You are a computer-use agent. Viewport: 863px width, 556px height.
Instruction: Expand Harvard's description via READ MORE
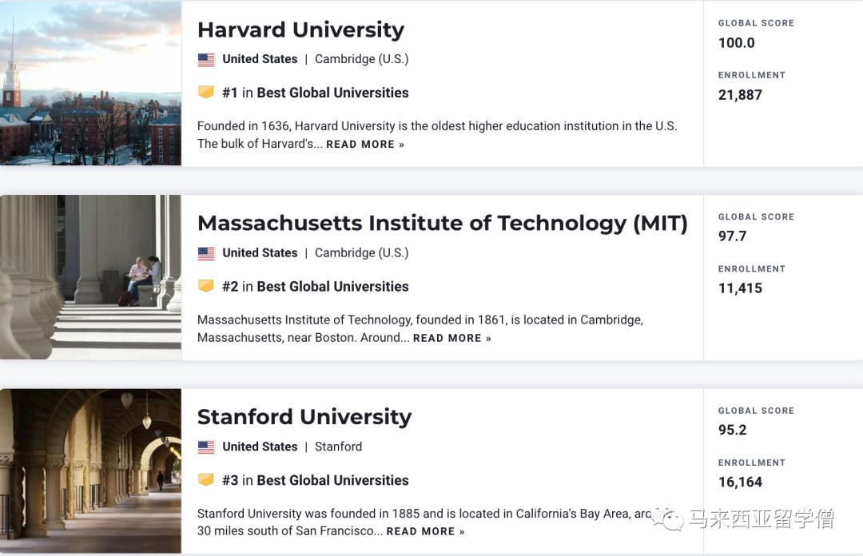(359, 144)
